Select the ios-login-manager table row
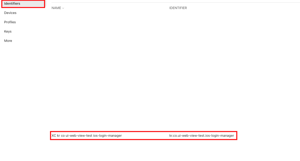 [x=144, y=135]
